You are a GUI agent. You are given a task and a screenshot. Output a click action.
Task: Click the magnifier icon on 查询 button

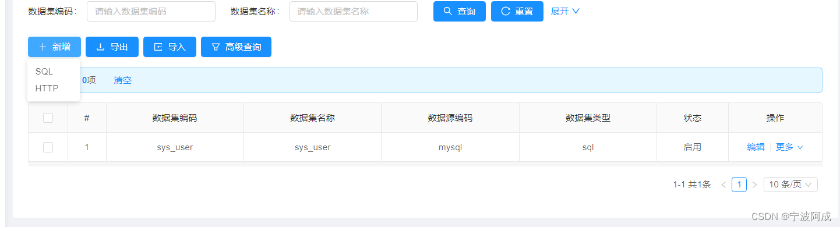447,11
